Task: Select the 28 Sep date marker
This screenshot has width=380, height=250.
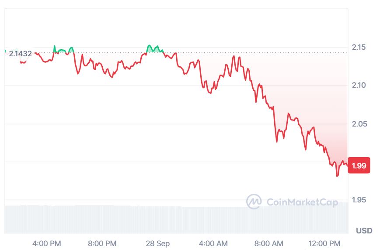Action: (x=157, y=243)
